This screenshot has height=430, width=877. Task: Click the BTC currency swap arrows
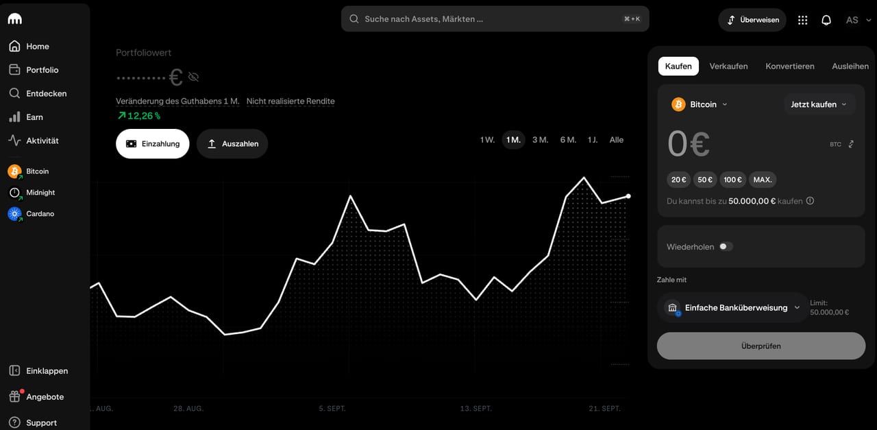851,144
